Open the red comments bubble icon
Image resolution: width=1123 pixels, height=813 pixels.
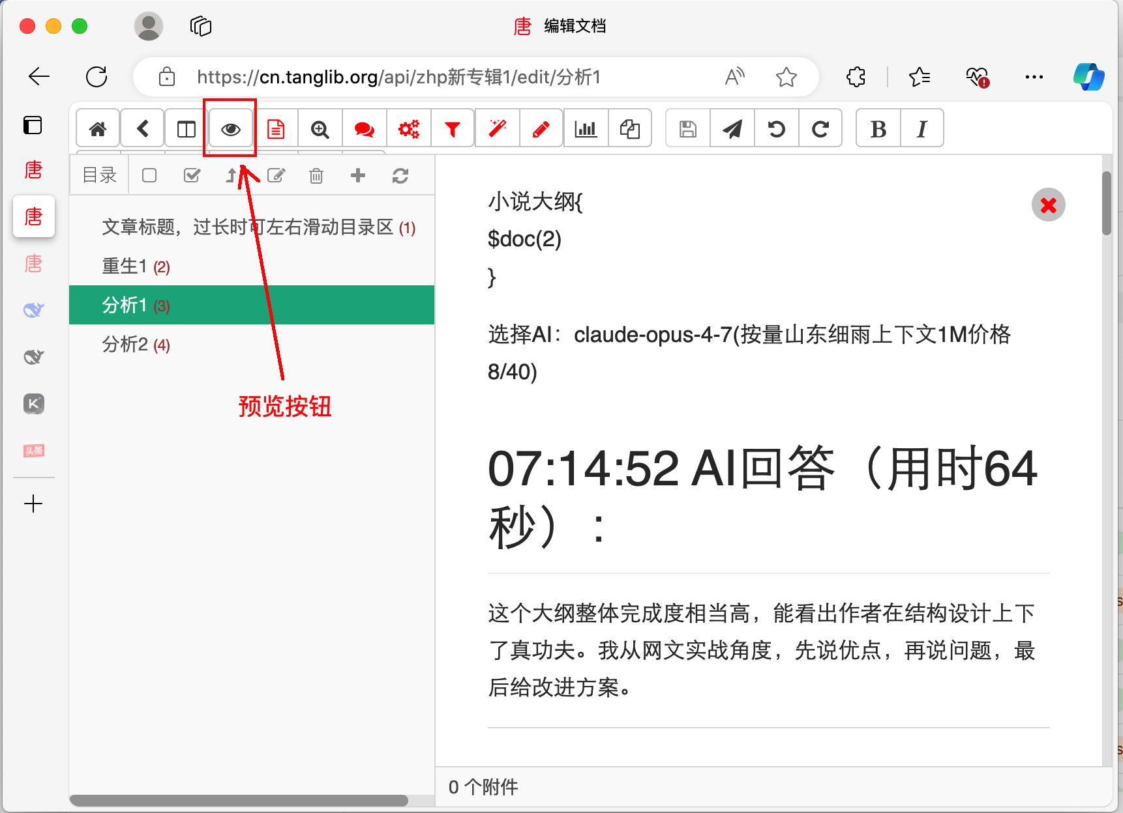point(365,129)
